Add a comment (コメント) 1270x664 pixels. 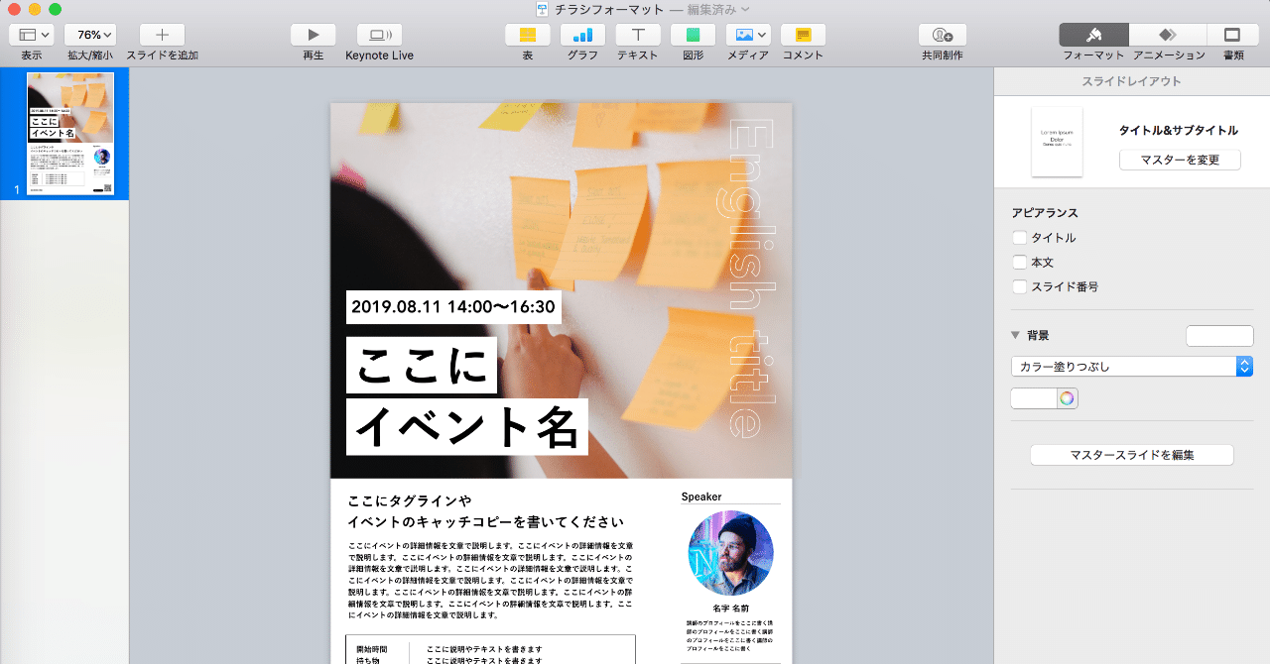803,35
